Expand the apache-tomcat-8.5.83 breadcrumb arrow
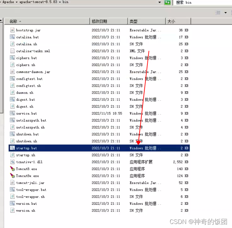Viewport: 232px width, 228px height. (60, 2)
